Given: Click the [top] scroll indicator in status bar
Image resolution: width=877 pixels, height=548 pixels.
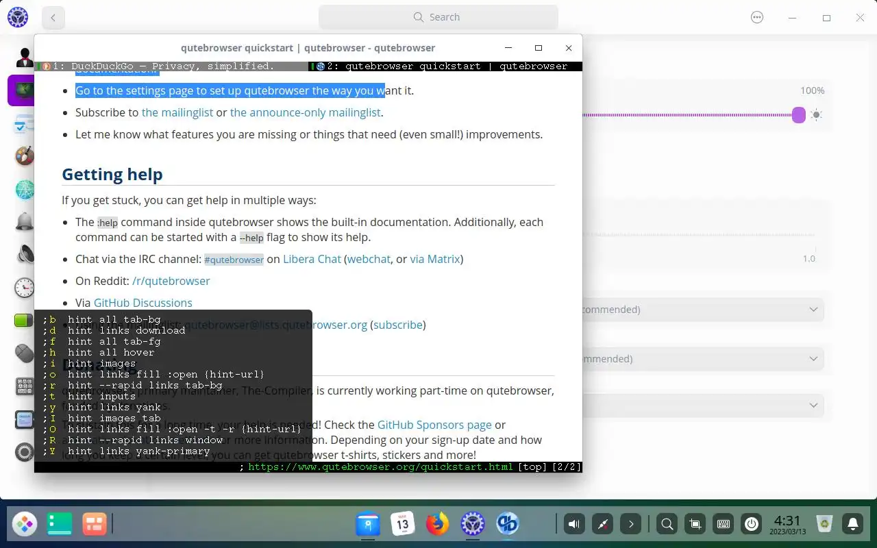Looking at the screenshot, I should [532, 467].
